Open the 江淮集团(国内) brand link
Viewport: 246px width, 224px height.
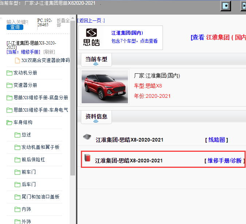click(x=127, y=33)
